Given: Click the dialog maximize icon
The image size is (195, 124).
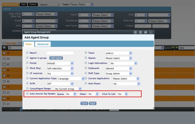Looking at the screenshot, I should 140,32.
